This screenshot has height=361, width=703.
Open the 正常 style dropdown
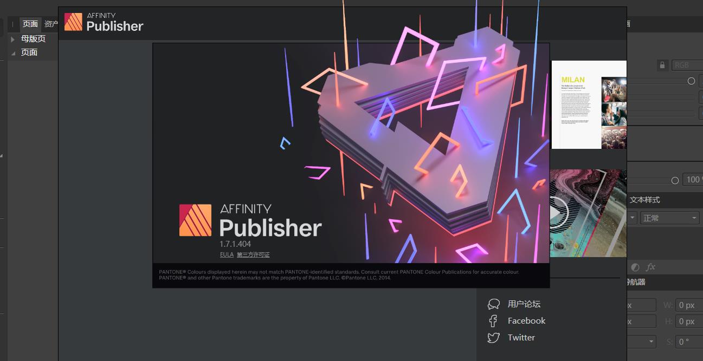(x=669, y=218)
